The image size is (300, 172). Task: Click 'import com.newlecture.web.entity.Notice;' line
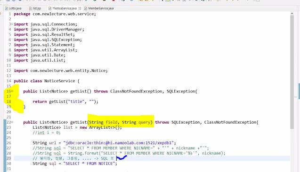[61, 70]
